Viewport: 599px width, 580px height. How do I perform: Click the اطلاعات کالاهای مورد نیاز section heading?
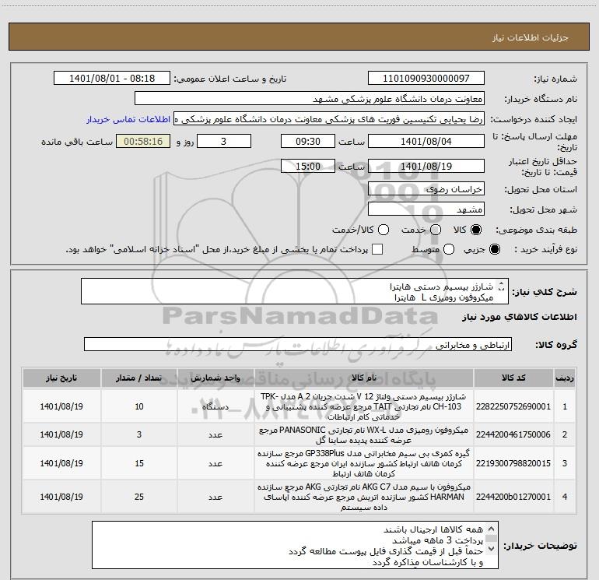pyautogui.click(x=519, y=318)
